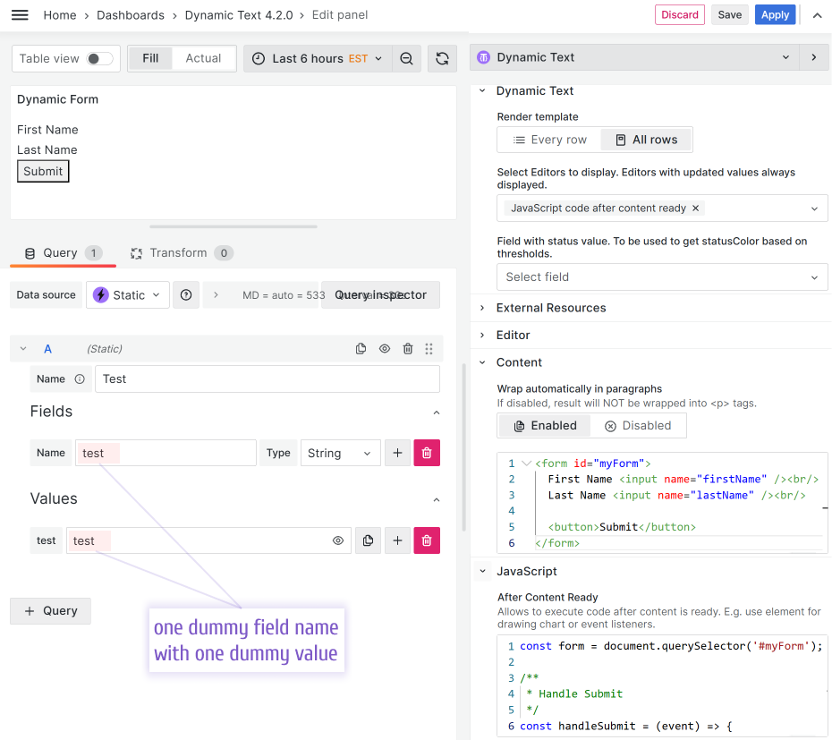
Task: Delete the test field with the pink trash icon
Action: (x=427, y=453)
